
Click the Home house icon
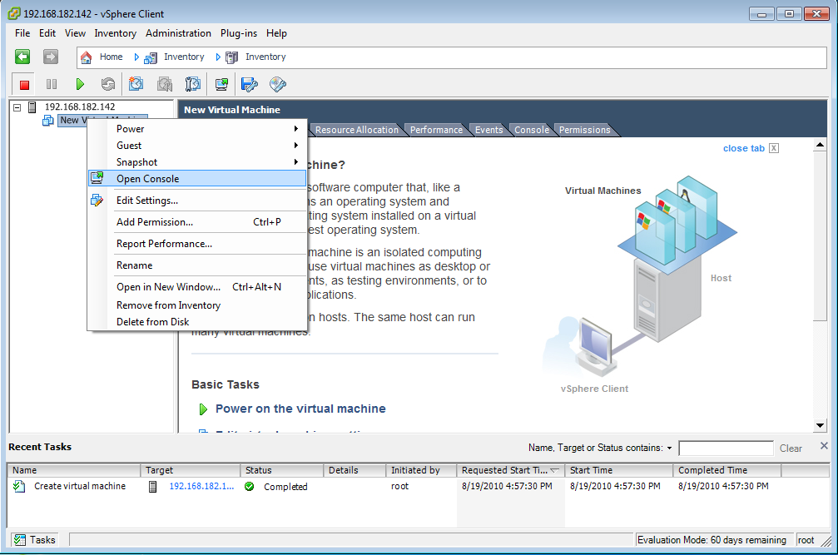point(86,57)
